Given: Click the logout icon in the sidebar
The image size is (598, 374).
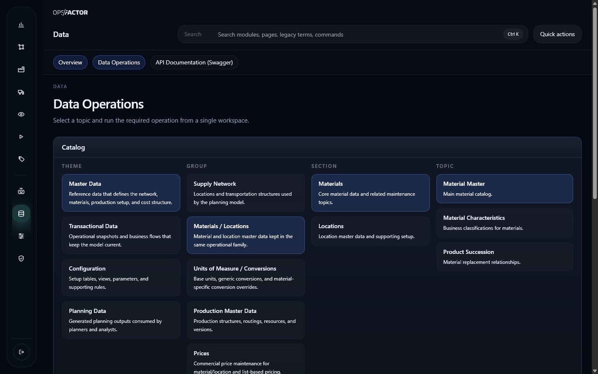Looking at the screenshot, I should (22, 352).
